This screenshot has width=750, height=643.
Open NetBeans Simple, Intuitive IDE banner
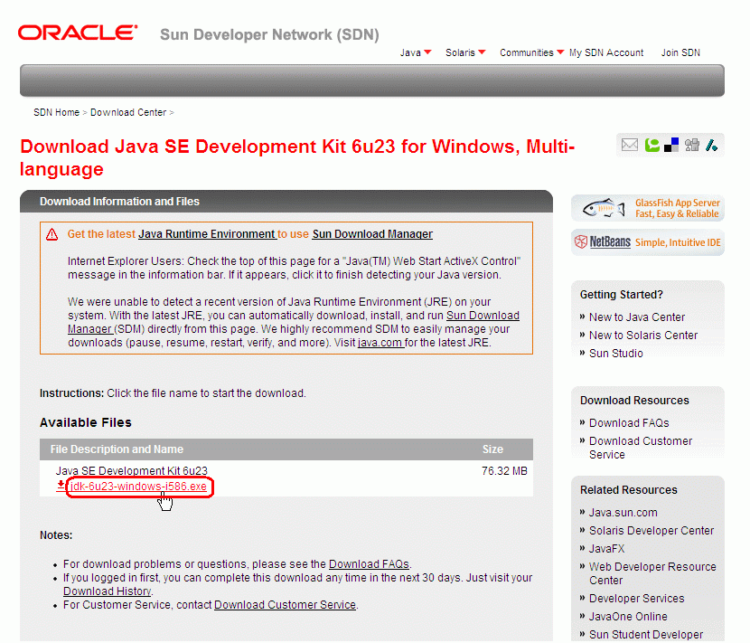(x=648, y=242)
